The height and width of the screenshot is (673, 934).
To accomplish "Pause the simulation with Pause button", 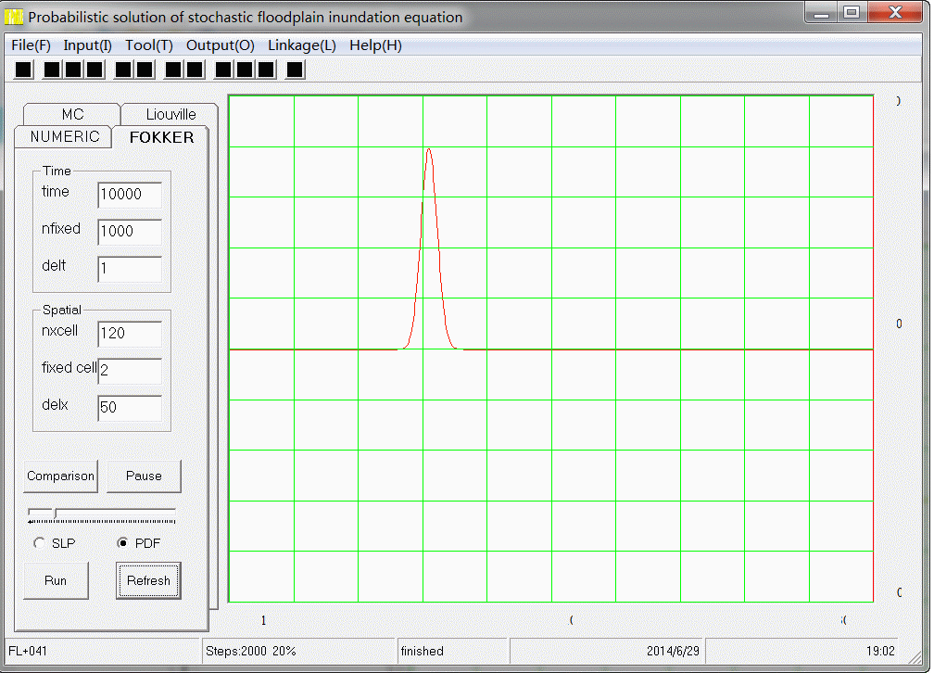I will tap(144, 476).
